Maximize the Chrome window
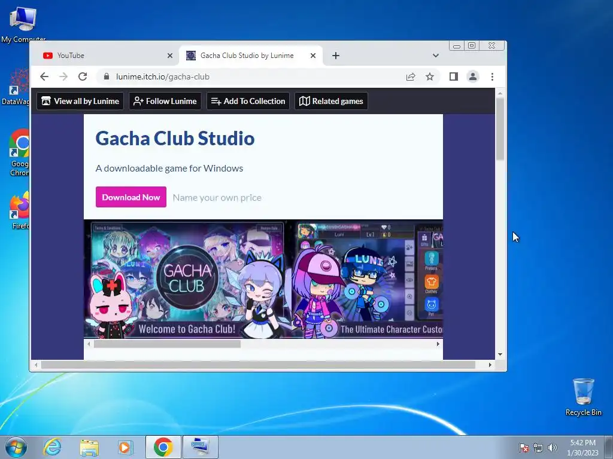 click(472, 45)
